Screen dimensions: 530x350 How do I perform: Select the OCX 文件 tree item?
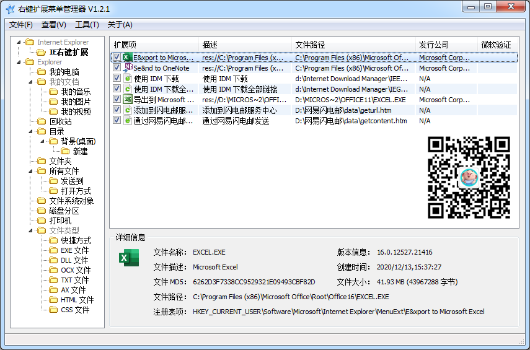[76, 270]
